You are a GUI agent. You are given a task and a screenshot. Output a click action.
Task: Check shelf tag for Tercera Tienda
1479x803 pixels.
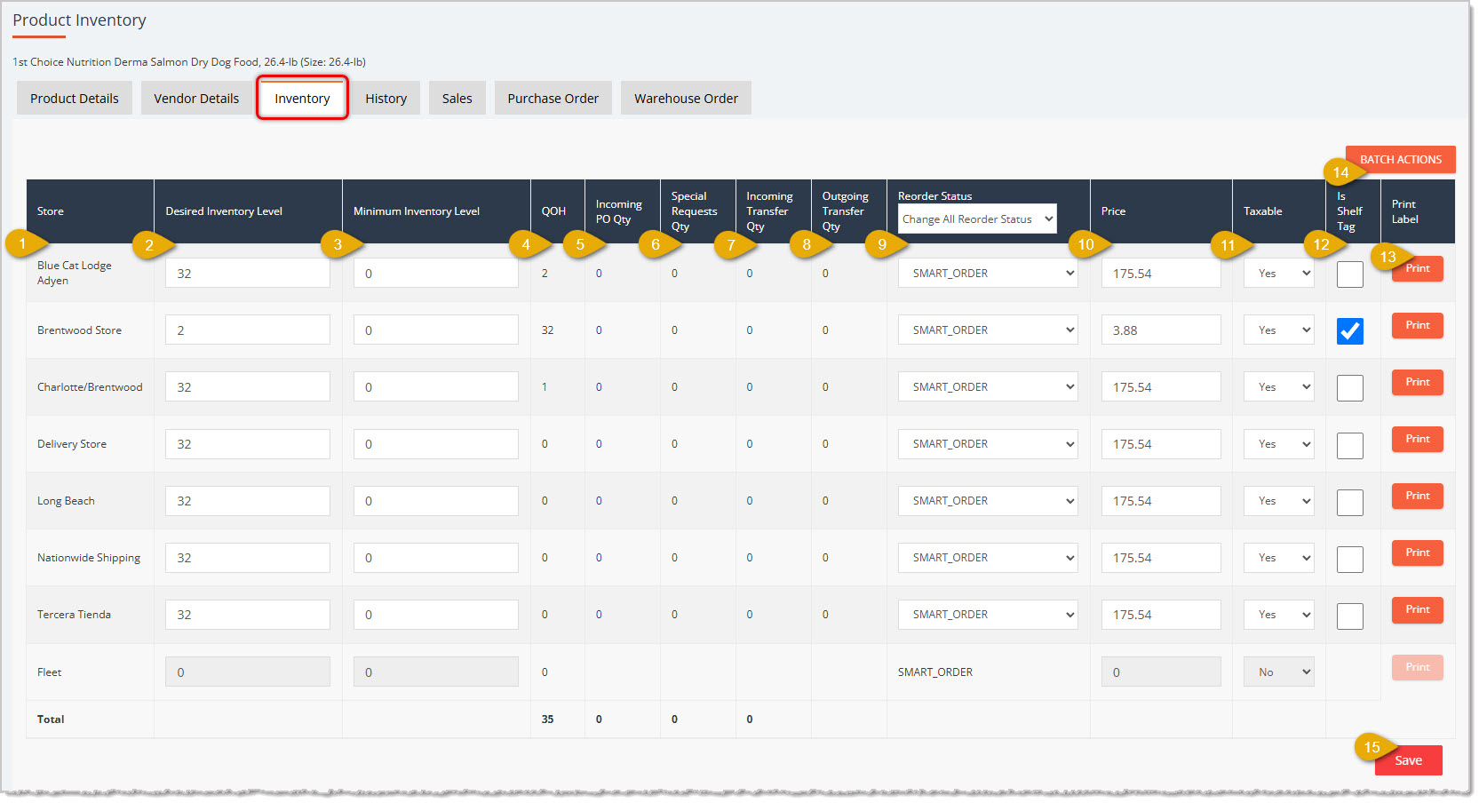tap(1350, 616)
